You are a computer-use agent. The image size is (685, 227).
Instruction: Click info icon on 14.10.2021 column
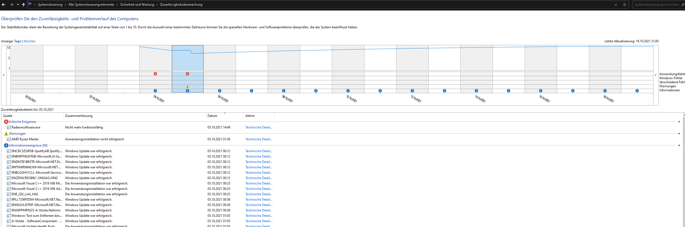pyautogui.click(x=476, y=91)
